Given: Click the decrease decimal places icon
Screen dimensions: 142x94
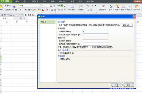Looking at the screenshot, I should point(91,10).
